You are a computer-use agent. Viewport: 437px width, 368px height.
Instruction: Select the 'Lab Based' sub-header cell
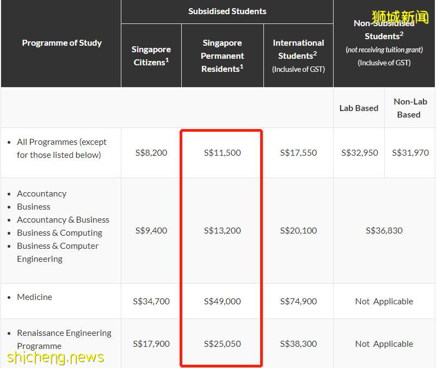click(359, 108)
